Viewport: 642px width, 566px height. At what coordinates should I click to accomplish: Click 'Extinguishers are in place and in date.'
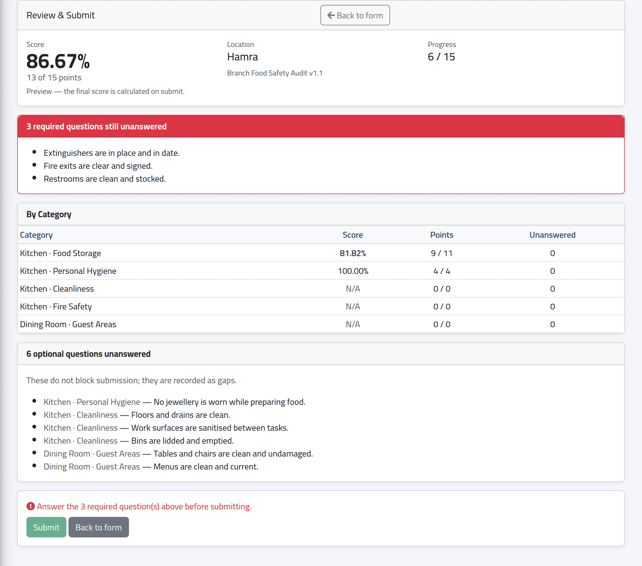tap(112, 153)
